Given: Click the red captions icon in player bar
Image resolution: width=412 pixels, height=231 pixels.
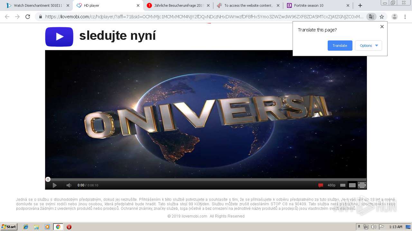Looking at the screenshot, I should (x=321, y=185).
